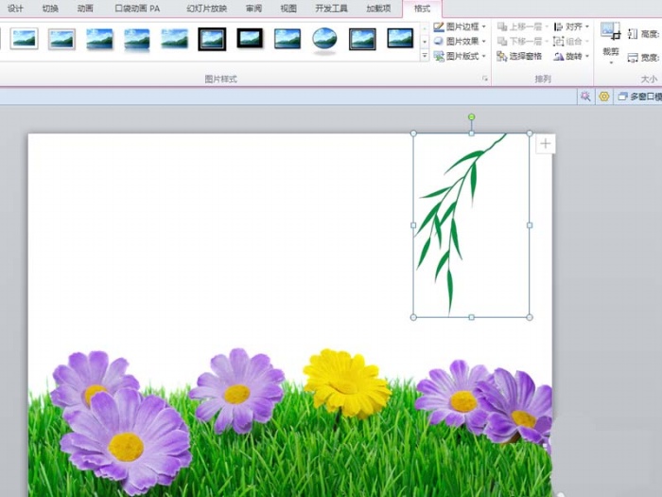Open the 选择窗格 selection pane
The width and height of the screenshot is (662, 497).
(520, 57)
